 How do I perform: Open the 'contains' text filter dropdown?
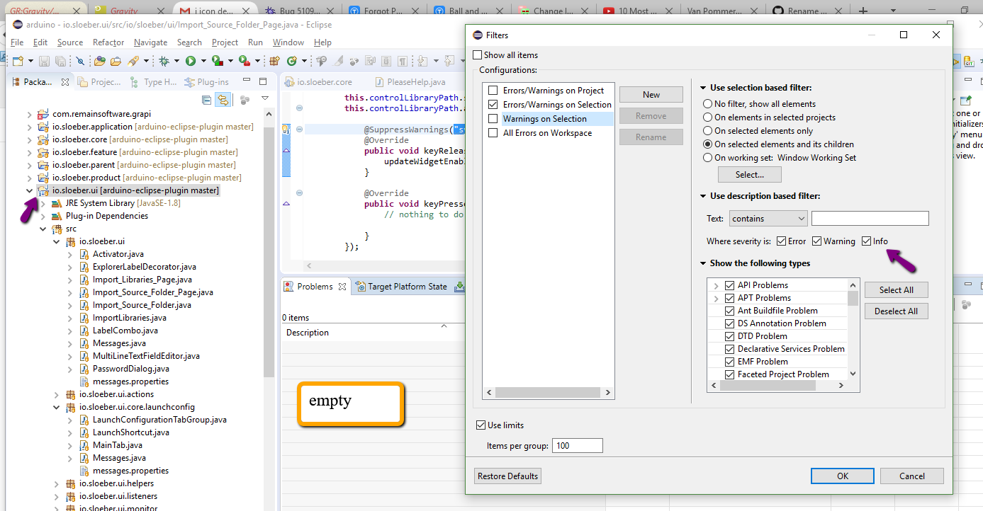pyautogui.click(x=768, y=219)
